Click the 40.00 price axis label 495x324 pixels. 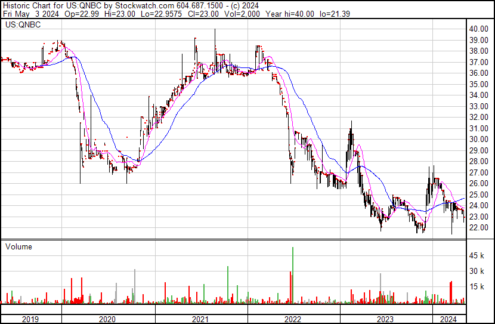[x=479, y=29]
